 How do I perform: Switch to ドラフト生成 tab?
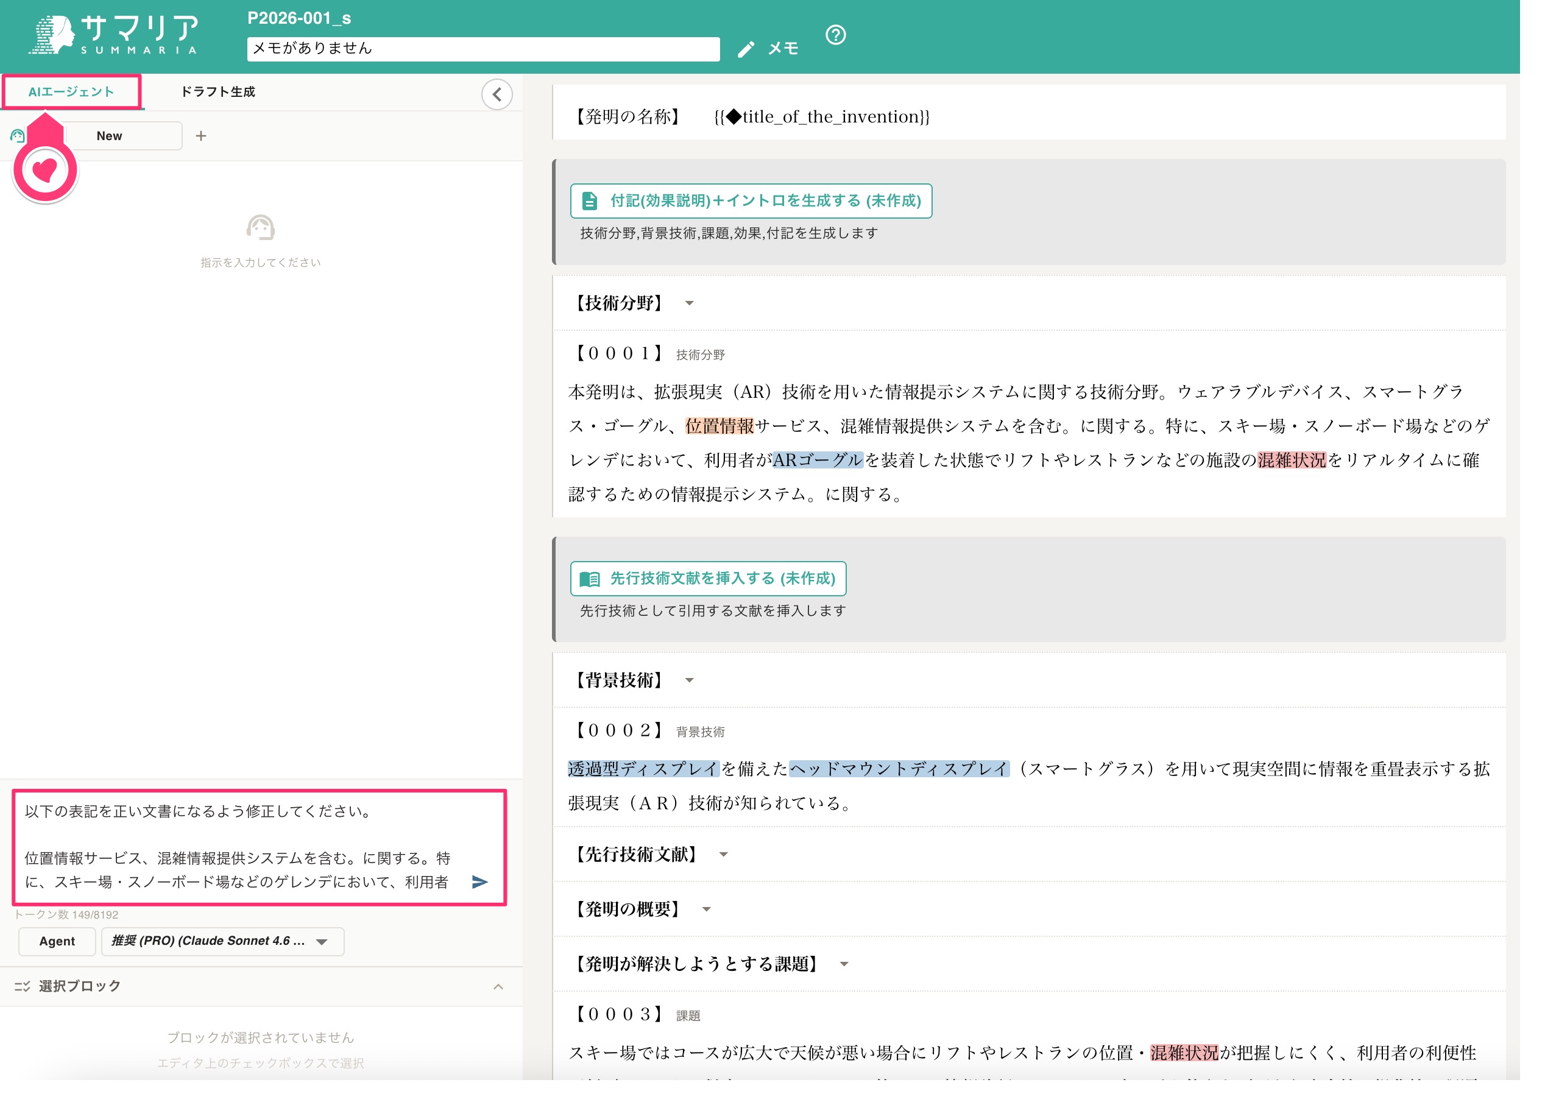217,92
